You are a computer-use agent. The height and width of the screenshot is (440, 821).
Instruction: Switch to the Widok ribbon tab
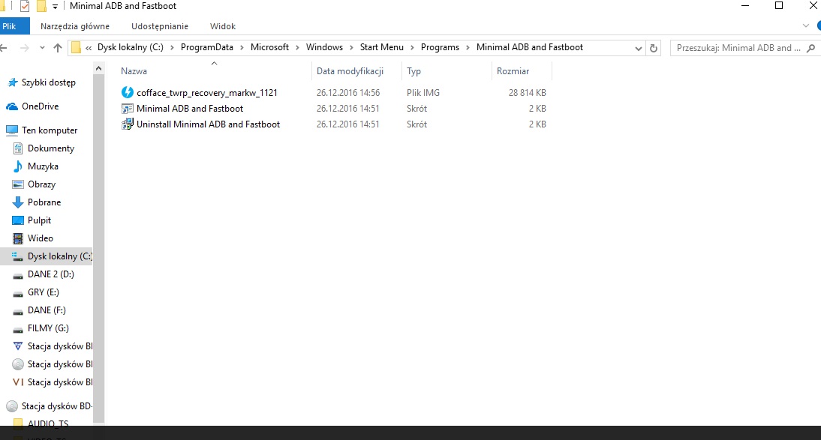click(x=223, y=26)
